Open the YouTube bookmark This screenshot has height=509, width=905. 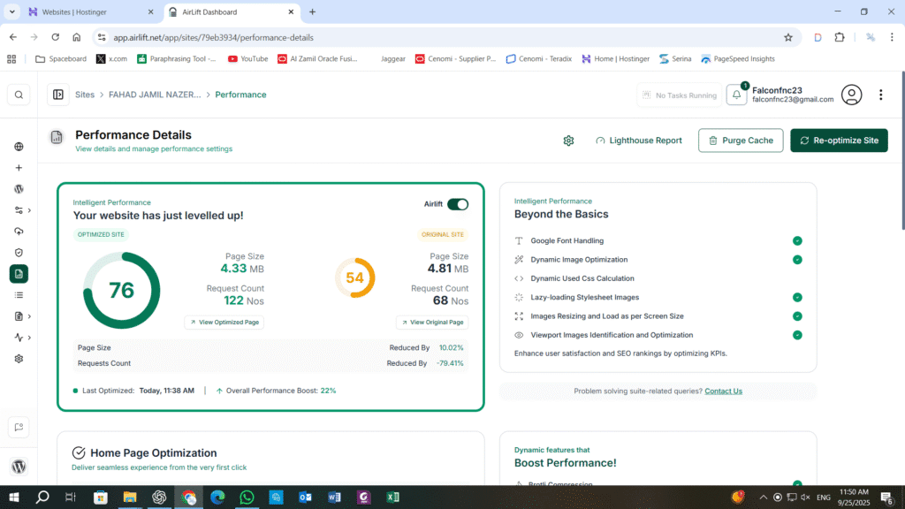point(248,59)
